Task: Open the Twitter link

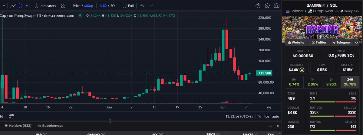Action: [x=319, y=43]
